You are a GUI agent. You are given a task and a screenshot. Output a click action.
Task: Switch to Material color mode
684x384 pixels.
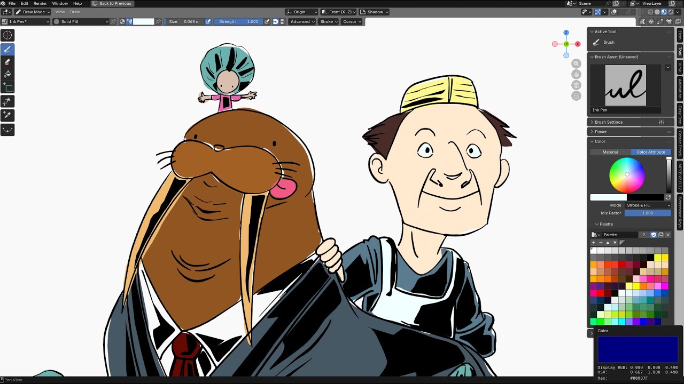point(610,152)
